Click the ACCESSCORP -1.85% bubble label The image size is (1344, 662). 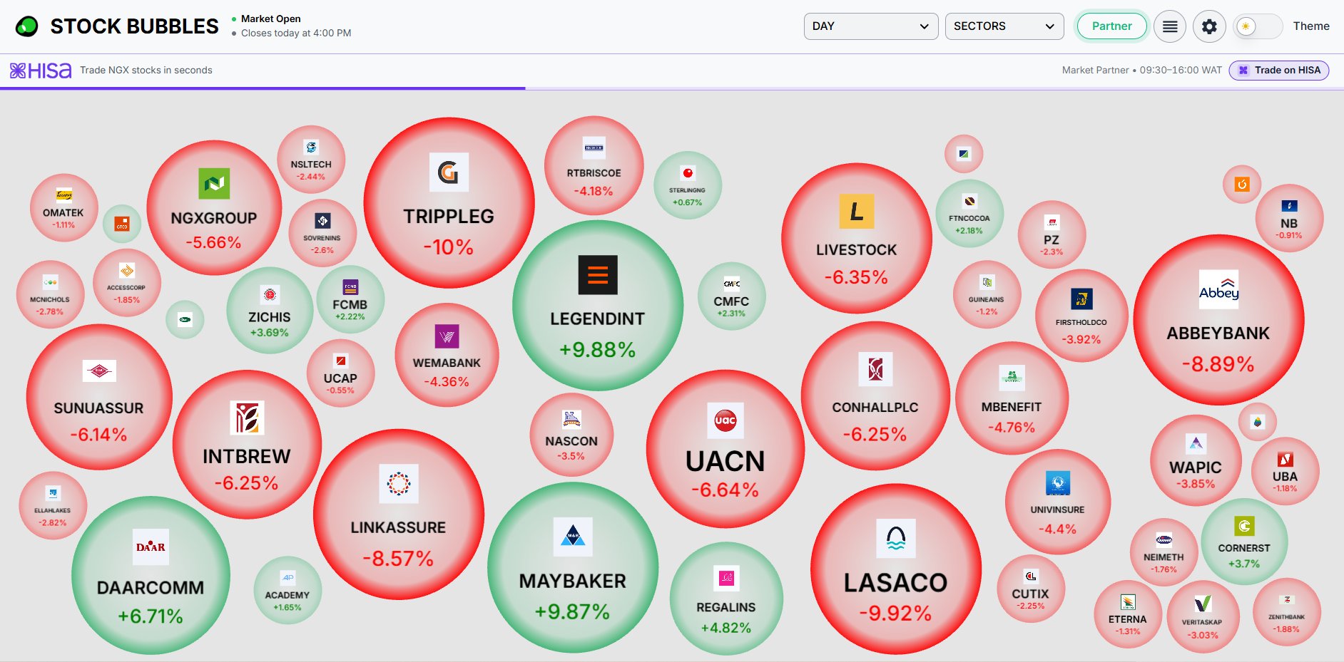tap(126, 294)
